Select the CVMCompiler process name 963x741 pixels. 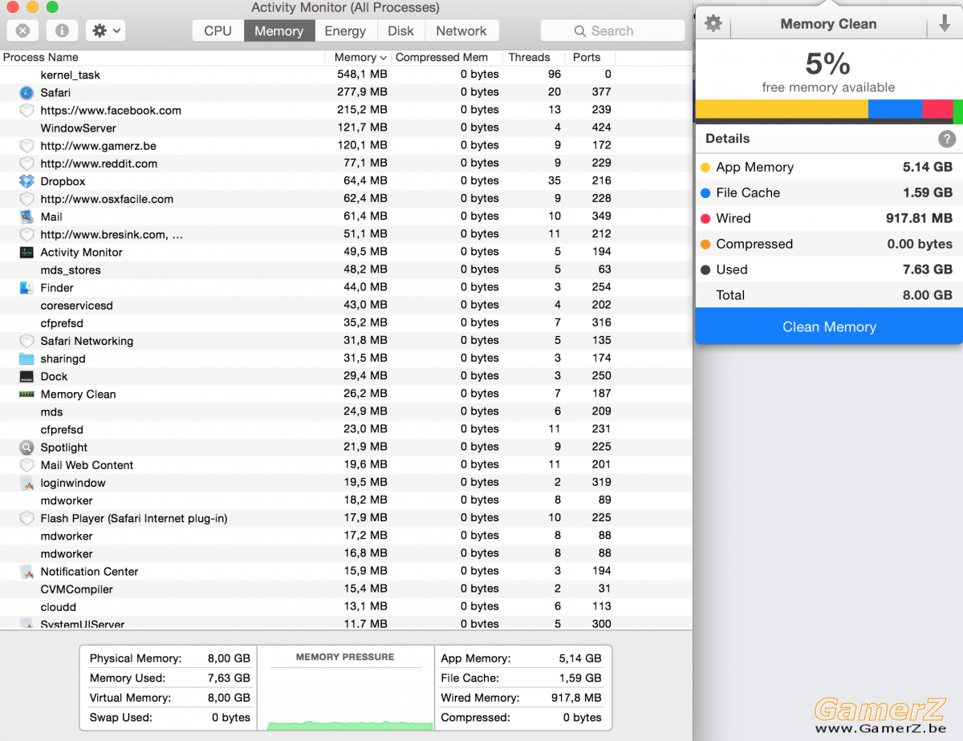(77, 589)
